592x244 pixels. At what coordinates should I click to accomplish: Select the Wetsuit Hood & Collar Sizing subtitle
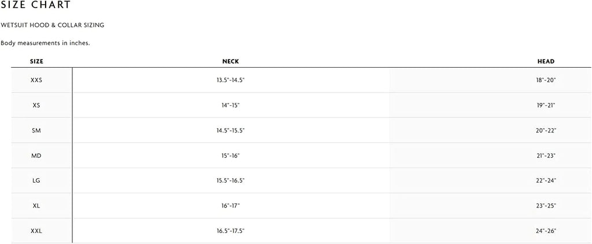point(53,25)
